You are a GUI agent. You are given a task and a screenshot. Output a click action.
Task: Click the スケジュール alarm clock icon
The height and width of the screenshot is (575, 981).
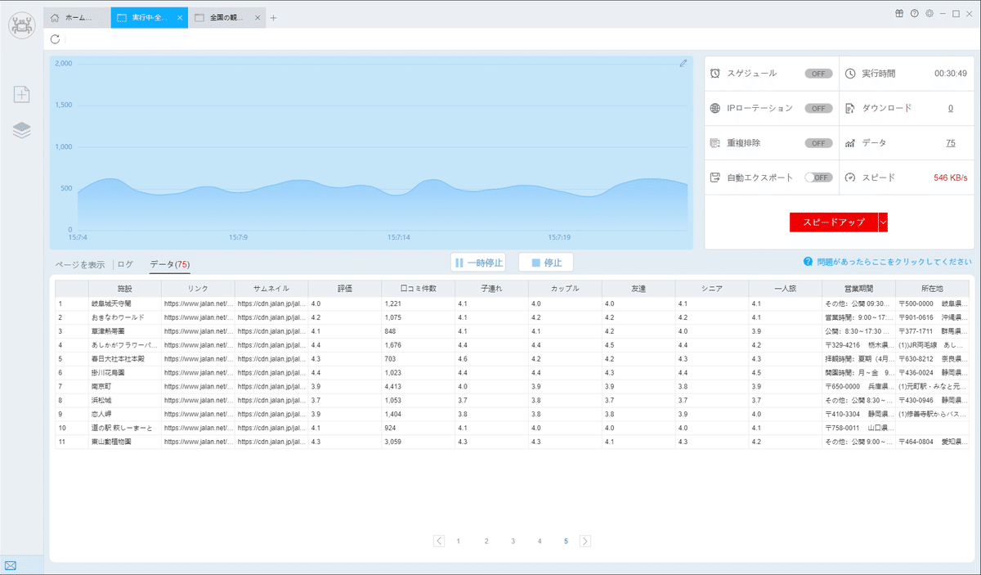[715, 74]
